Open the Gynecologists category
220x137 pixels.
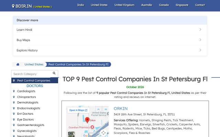pos(27,131)
